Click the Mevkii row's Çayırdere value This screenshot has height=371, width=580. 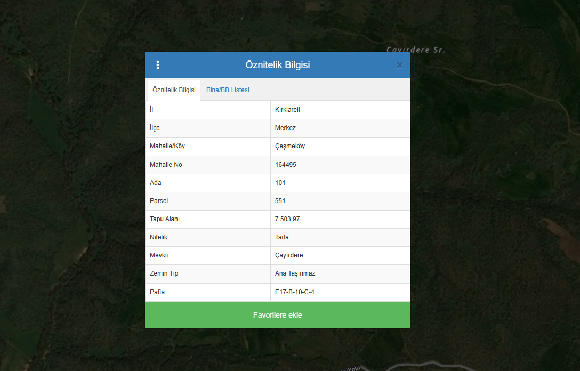(289, 255)
